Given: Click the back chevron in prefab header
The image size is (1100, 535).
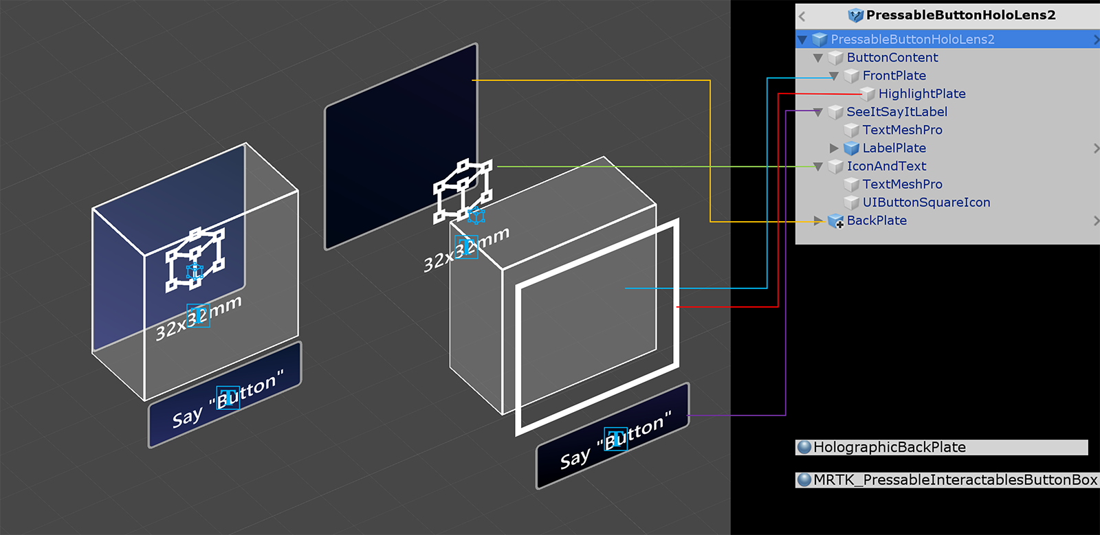Looking at the screenshot, I should (x=802, y=16).
